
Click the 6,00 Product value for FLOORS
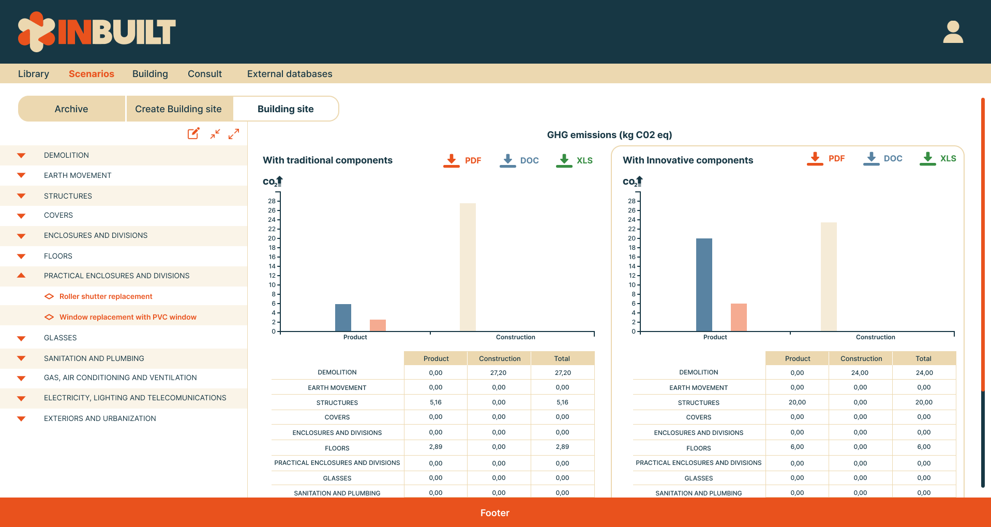[x=797, y=446]
